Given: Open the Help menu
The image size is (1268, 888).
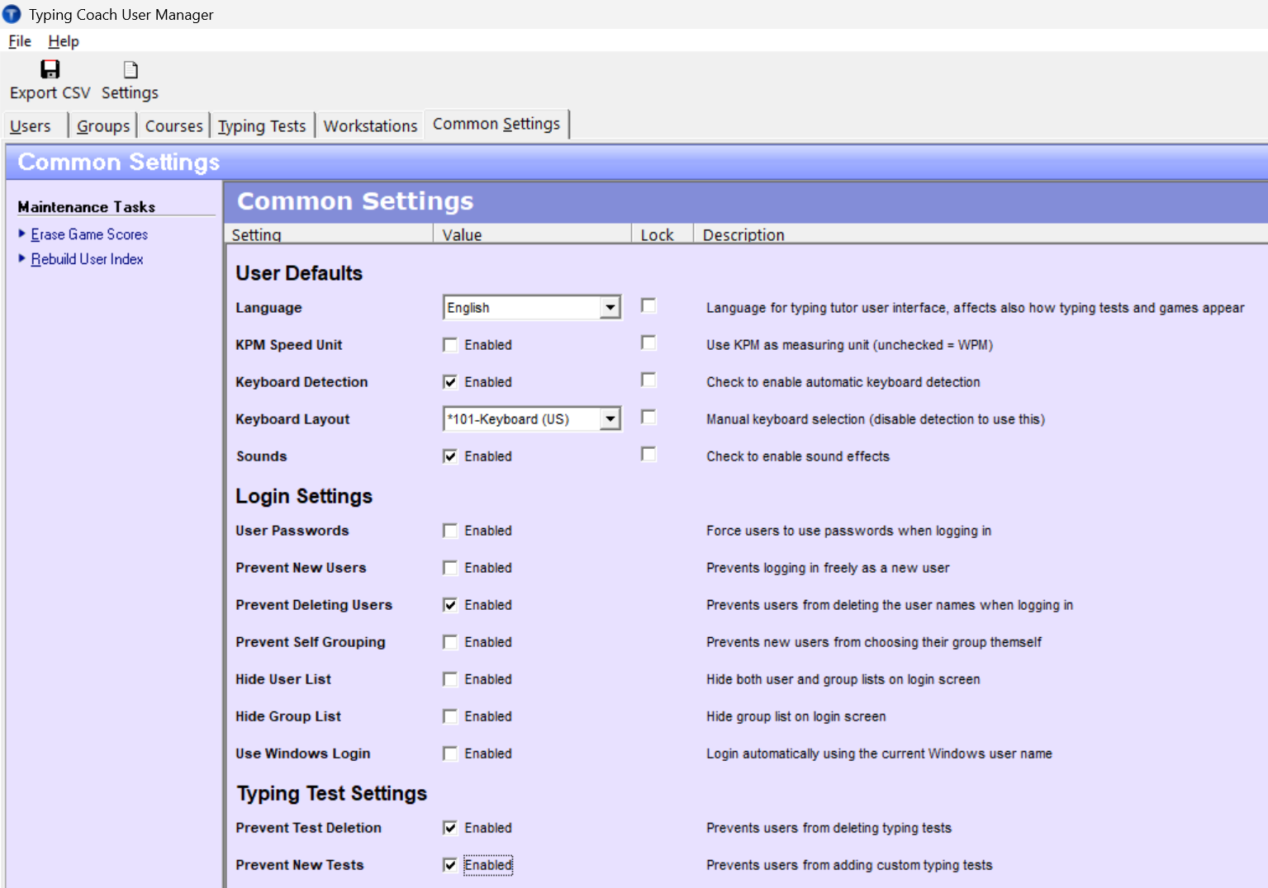Looking at the screenshot, I should point(64,41).
